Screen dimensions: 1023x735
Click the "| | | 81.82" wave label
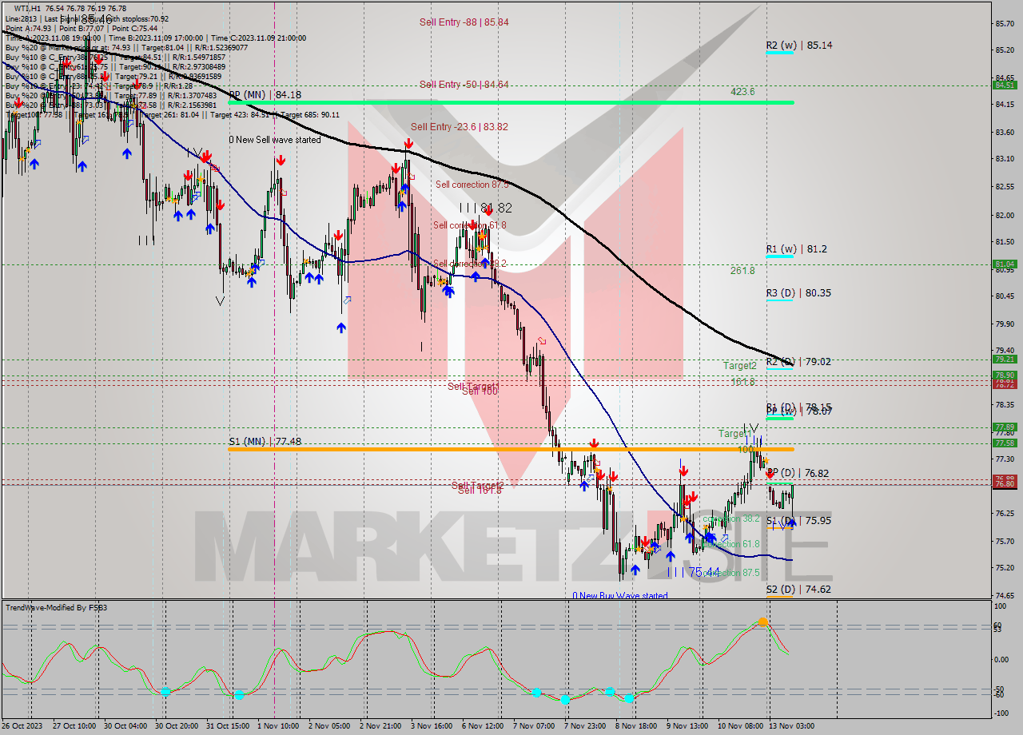485,208
